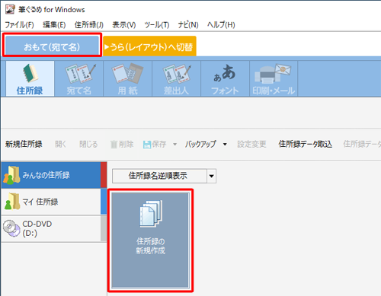
Task: Open the 表示(V) menu
Action: (x=124, y=25)
